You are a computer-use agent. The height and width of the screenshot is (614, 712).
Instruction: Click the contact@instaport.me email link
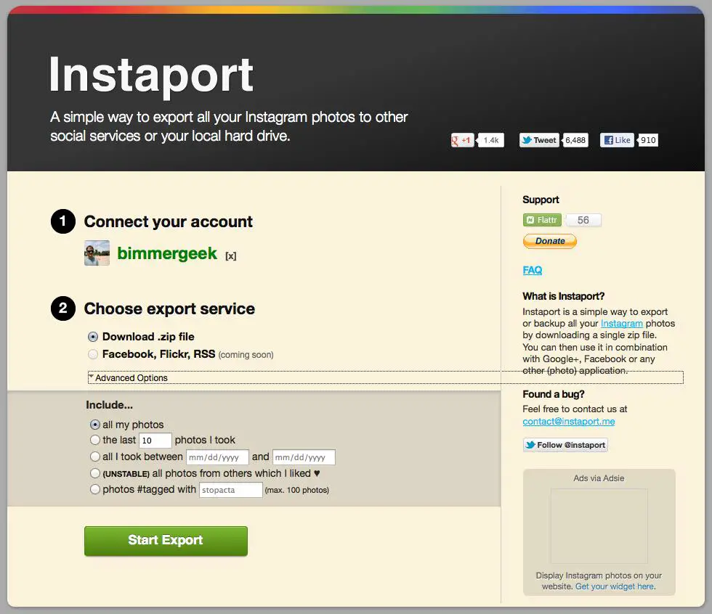568,421
